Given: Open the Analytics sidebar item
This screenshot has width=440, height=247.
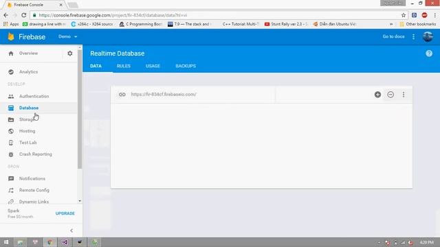Looking at the screenshot, I should click(28, 72).
